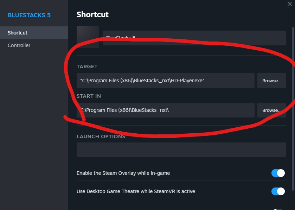This screenshot has height=210, width=295.
Task: Disable the Steam Overlay while in-game toggle
Action: coord(278,173)
